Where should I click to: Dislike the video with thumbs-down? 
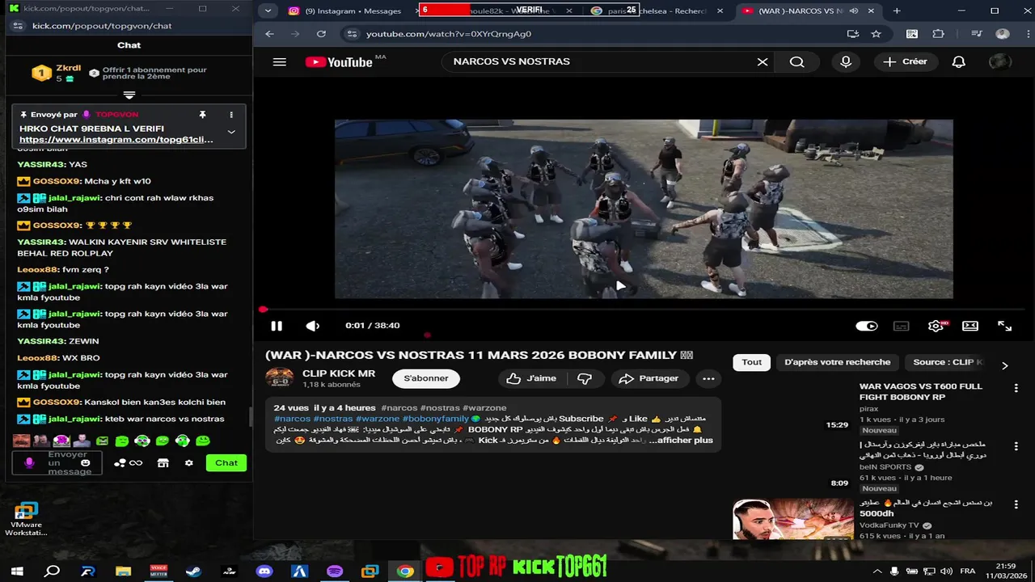click(x=585, y=378)
